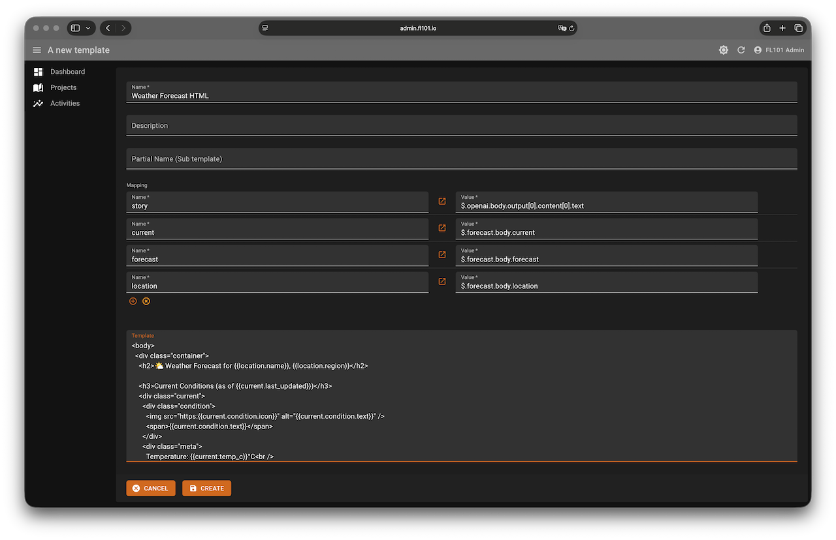Open the value picker icon for story mapping
This screenshot has width=836, height=540.
[x=442, y=202]
